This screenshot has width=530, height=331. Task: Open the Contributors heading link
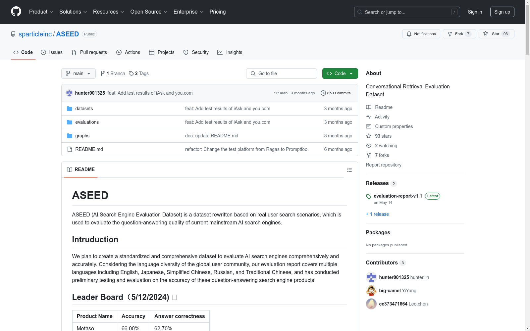[x=382, y=263]
